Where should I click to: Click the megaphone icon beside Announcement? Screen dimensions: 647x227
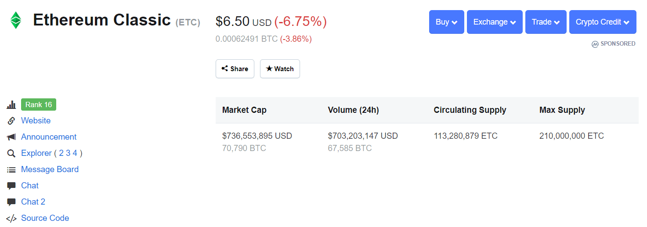click(11, 137)
